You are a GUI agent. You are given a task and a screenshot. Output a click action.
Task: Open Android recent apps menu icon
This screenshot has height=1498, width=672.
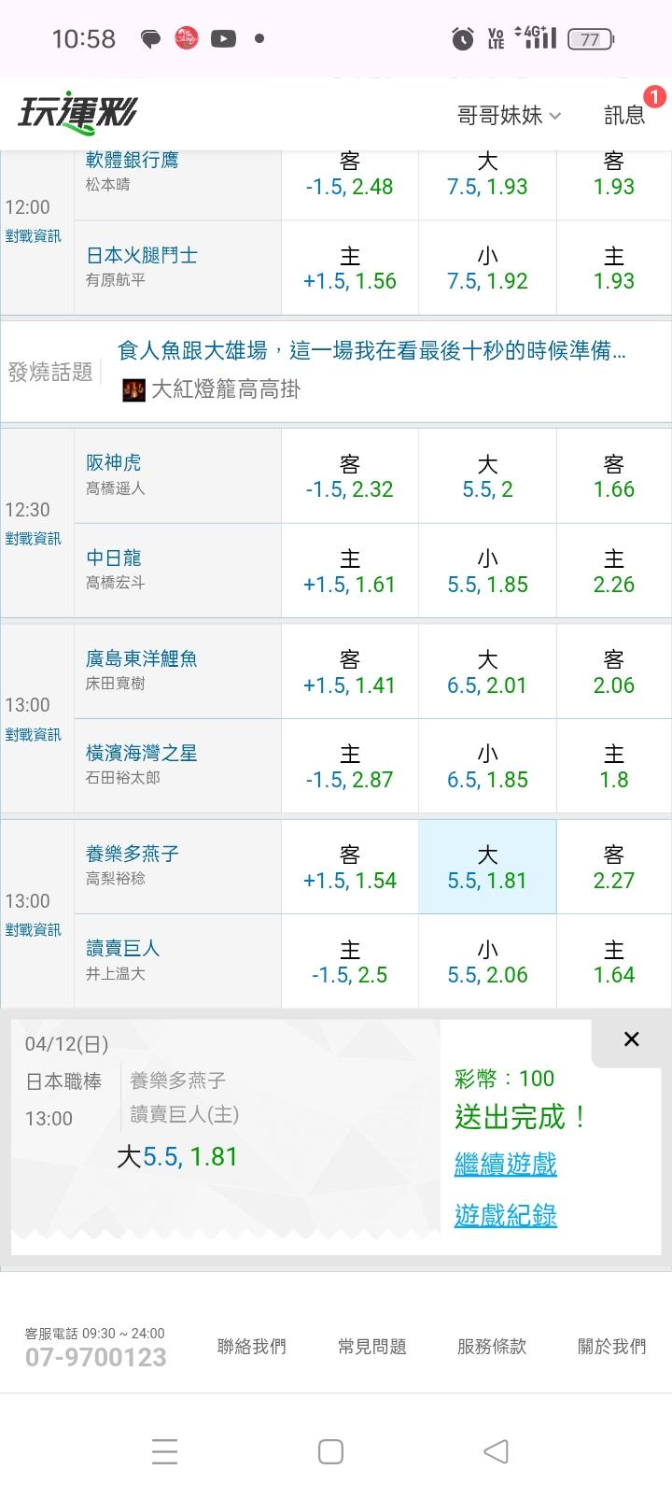pyautogui.click(x=164, y=1451)
